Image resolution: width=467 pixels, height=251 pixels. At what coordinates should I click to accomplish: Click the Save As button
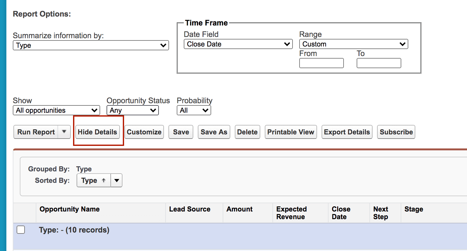click(214, 132)
